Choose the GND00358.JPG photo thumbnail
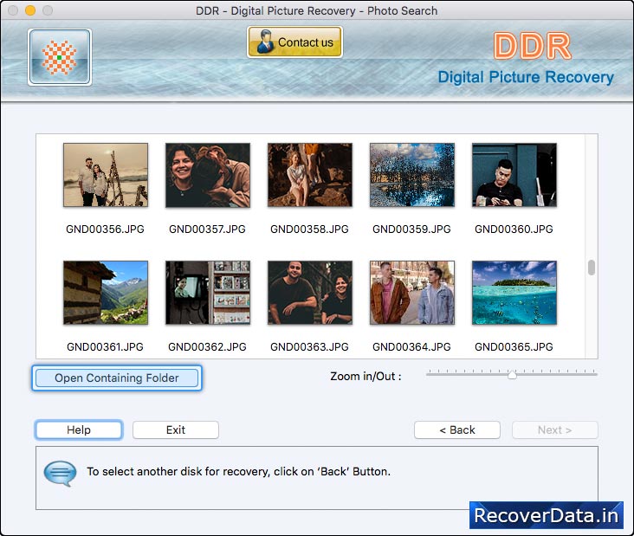Viewport: 634px width, 536px height. pos(310,175)
